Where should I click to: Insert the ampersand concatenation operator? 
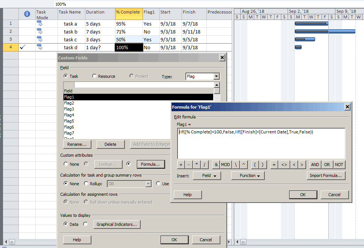coord(216,165)
